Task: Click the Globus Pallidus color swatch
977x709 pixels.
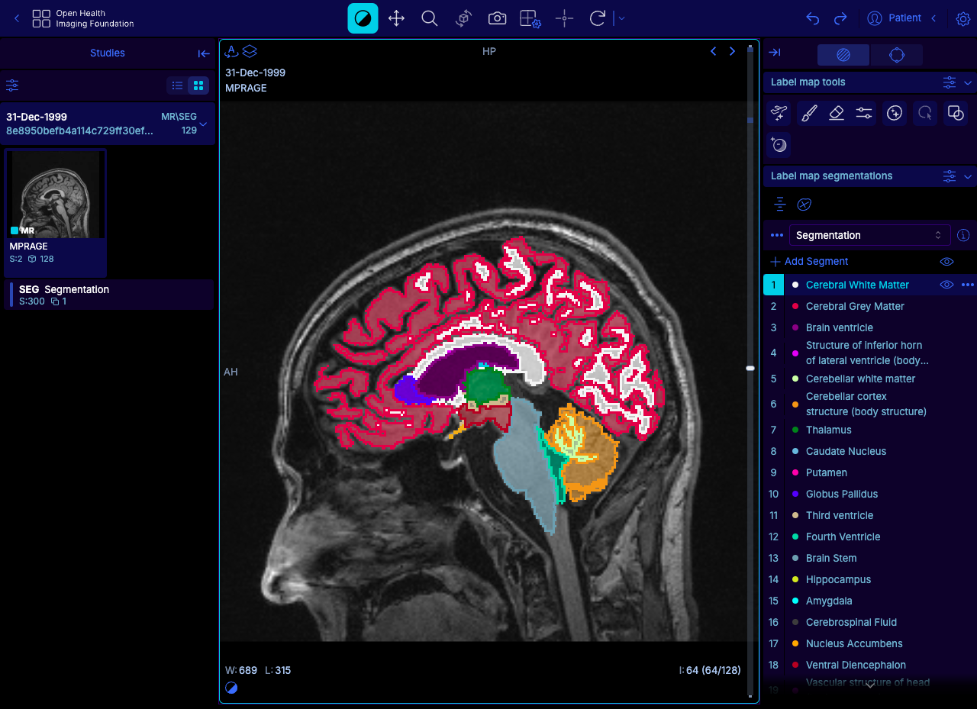Action: (x=795, y=495)
